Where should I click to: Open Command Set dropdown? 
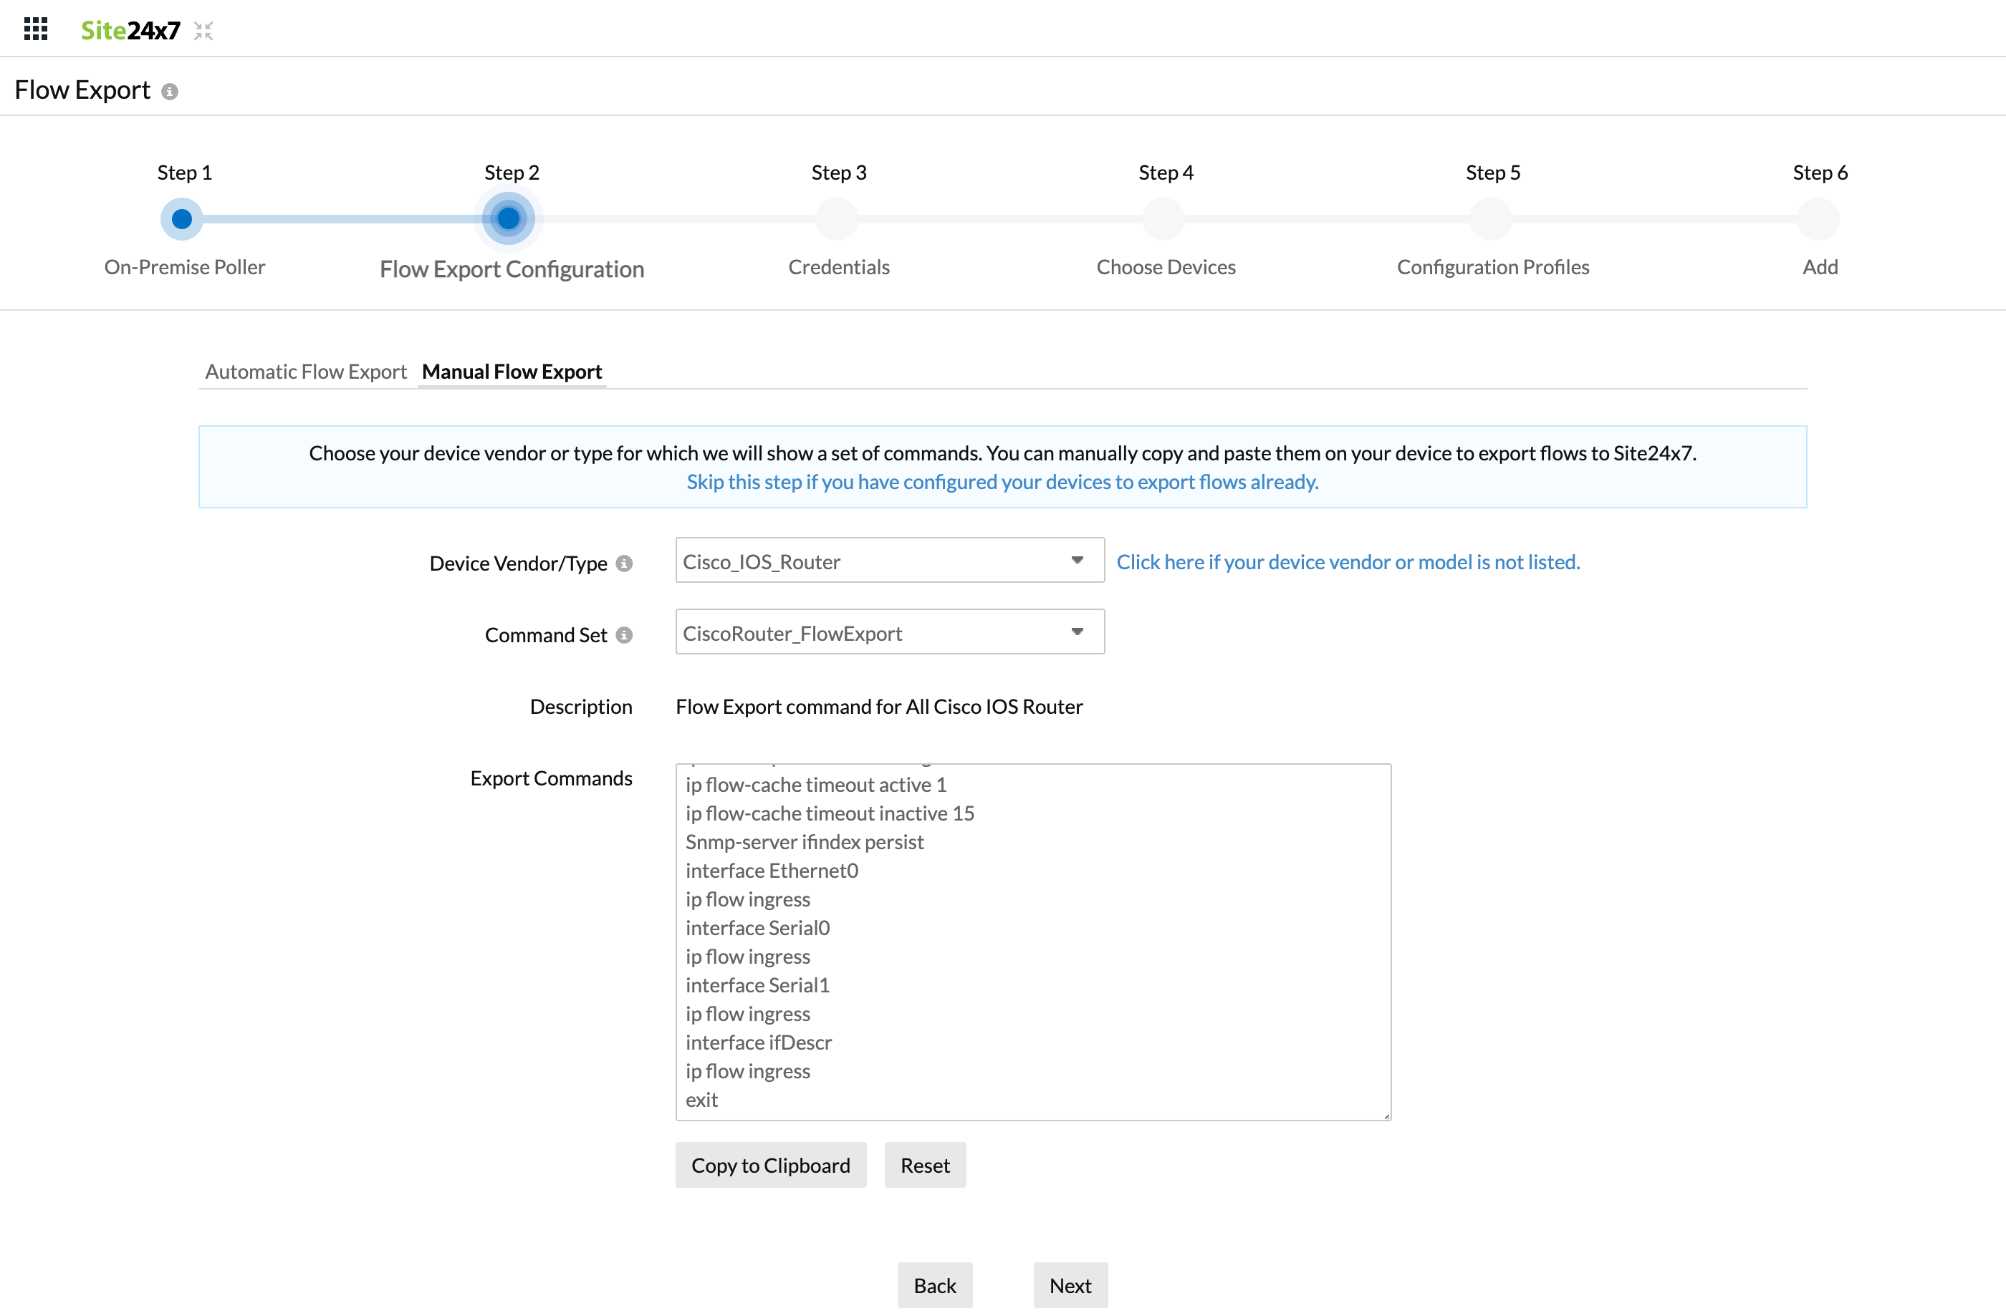[x=889, y=633]
